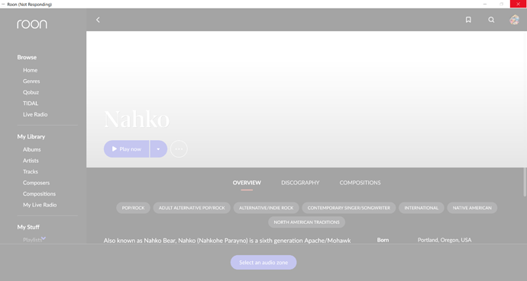This screenshot has height=281, width=527.
Task: Open the bookmarks icon
Action: [468, 20]
